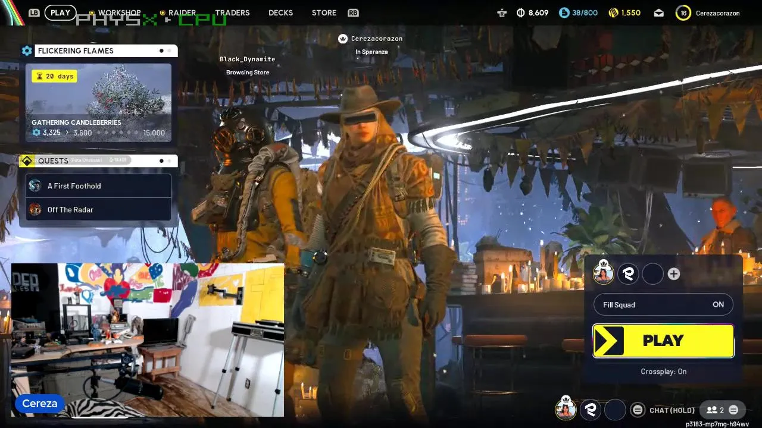
Task: Select the empty slot in bottom squad bar
Action: 615,410
